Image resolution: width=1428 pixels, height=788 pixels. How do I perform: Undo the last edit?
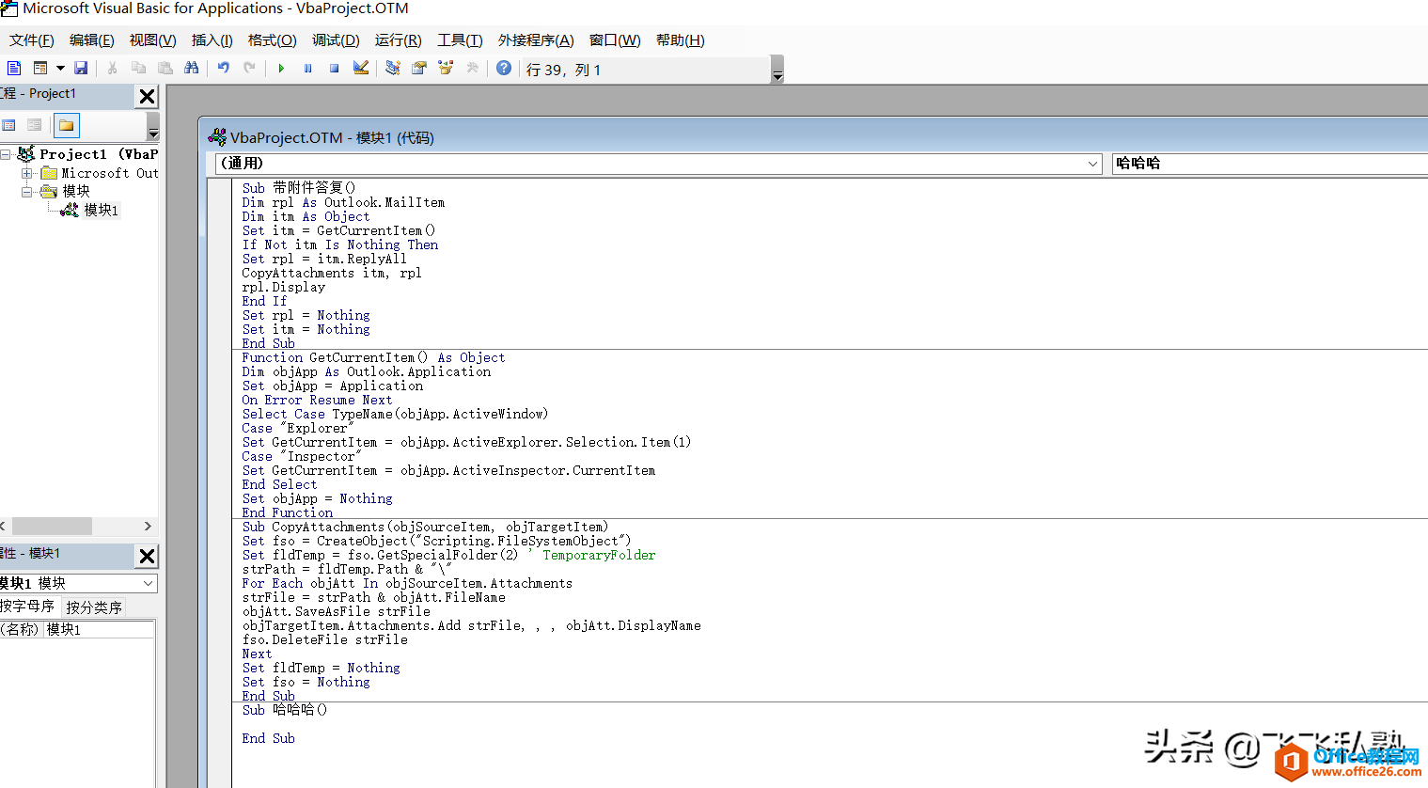224,68
